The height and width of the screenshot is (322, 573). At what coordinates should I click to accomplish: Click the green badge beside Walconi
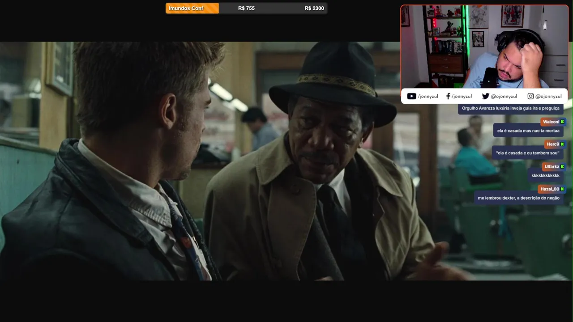(562, 122)
